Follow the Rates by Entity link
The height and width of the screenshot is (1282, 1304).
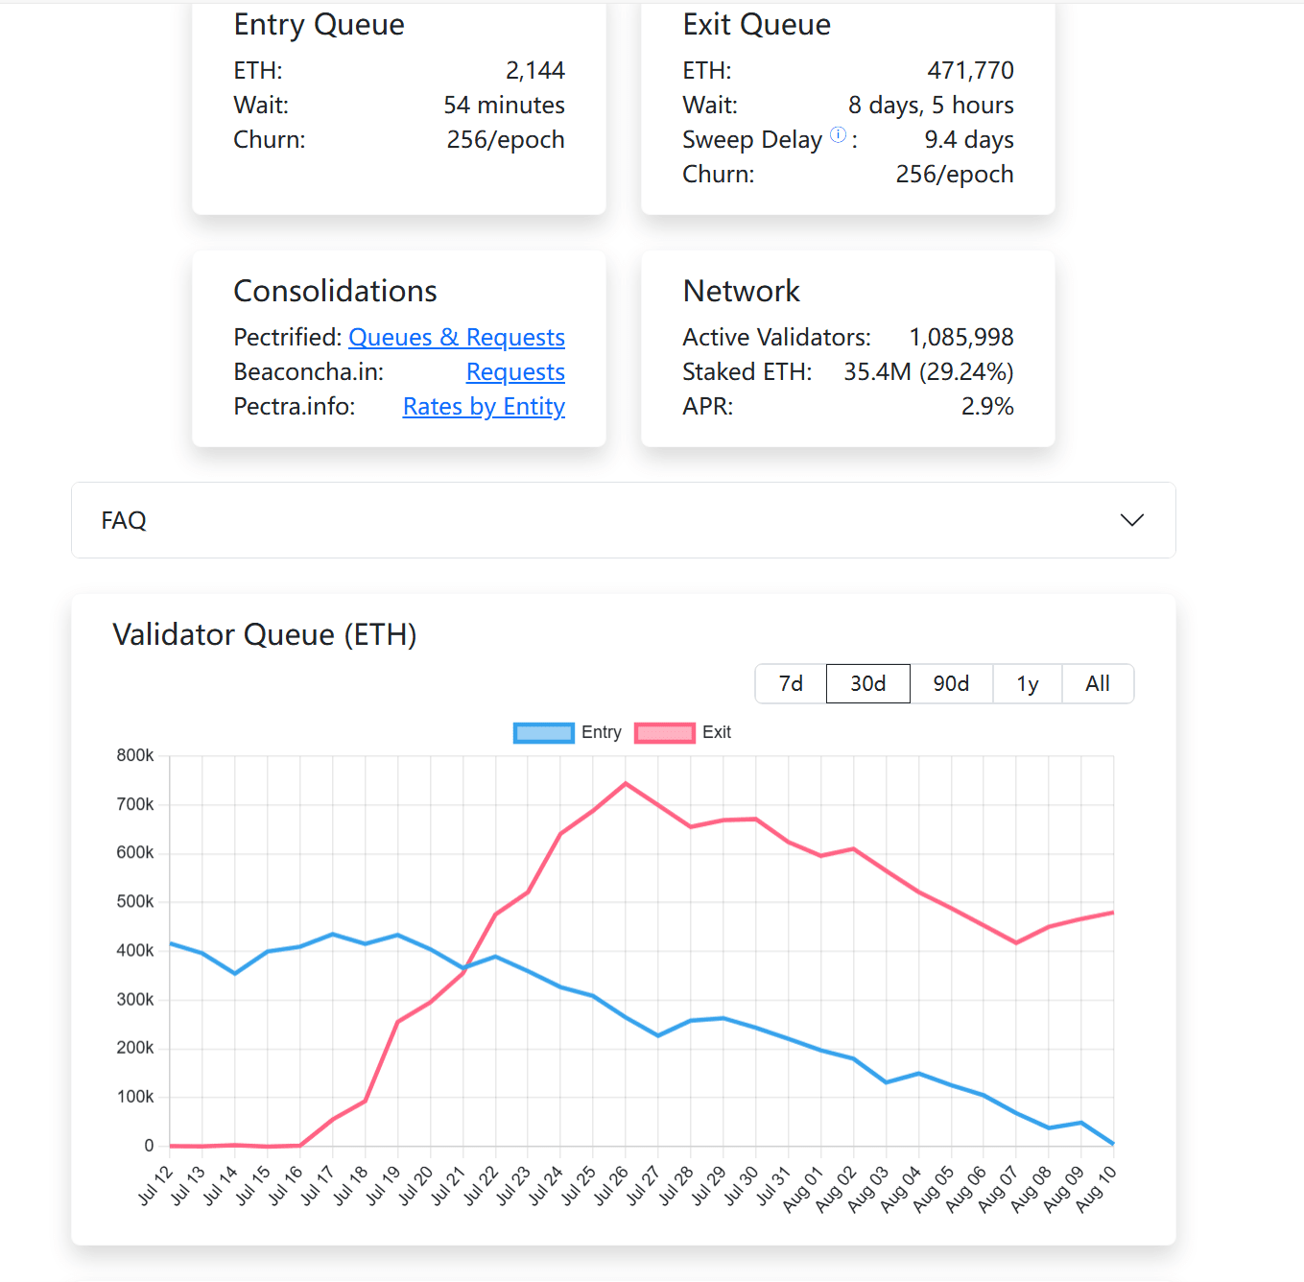tap(484, 407)
